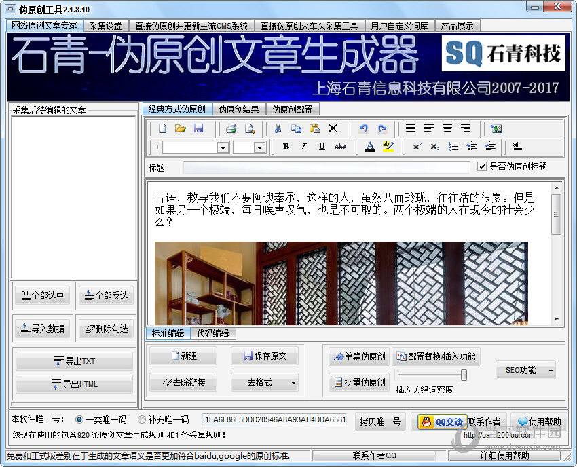Select the 一类唯一码 radio button
The height and width of the screenshot is (467, 577).
[79, 419]
